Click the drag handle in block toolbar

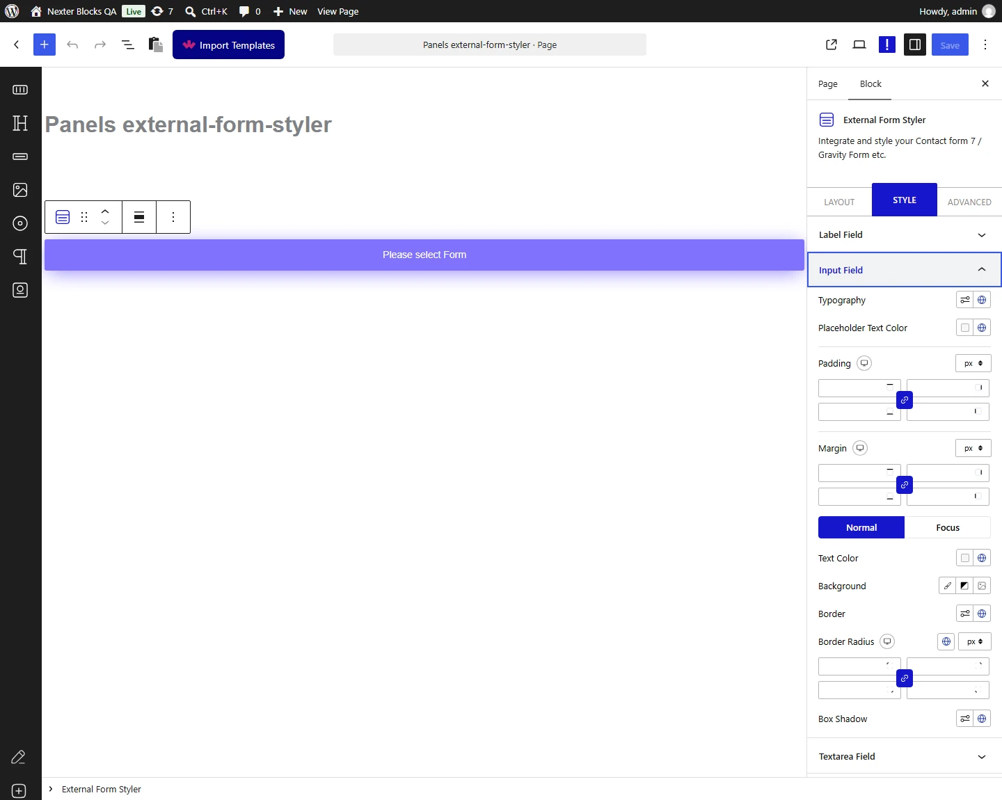tap(84, 217)
